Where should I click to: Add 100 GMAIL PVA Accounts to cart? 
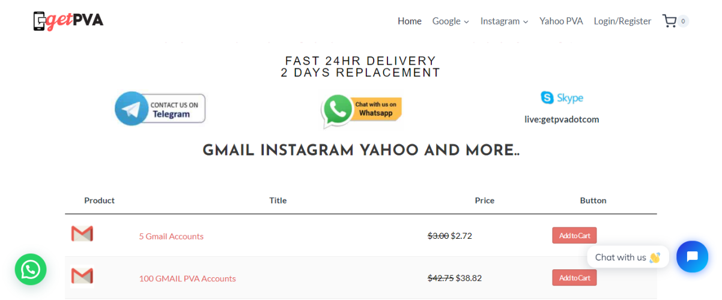[x=574, y=277]
